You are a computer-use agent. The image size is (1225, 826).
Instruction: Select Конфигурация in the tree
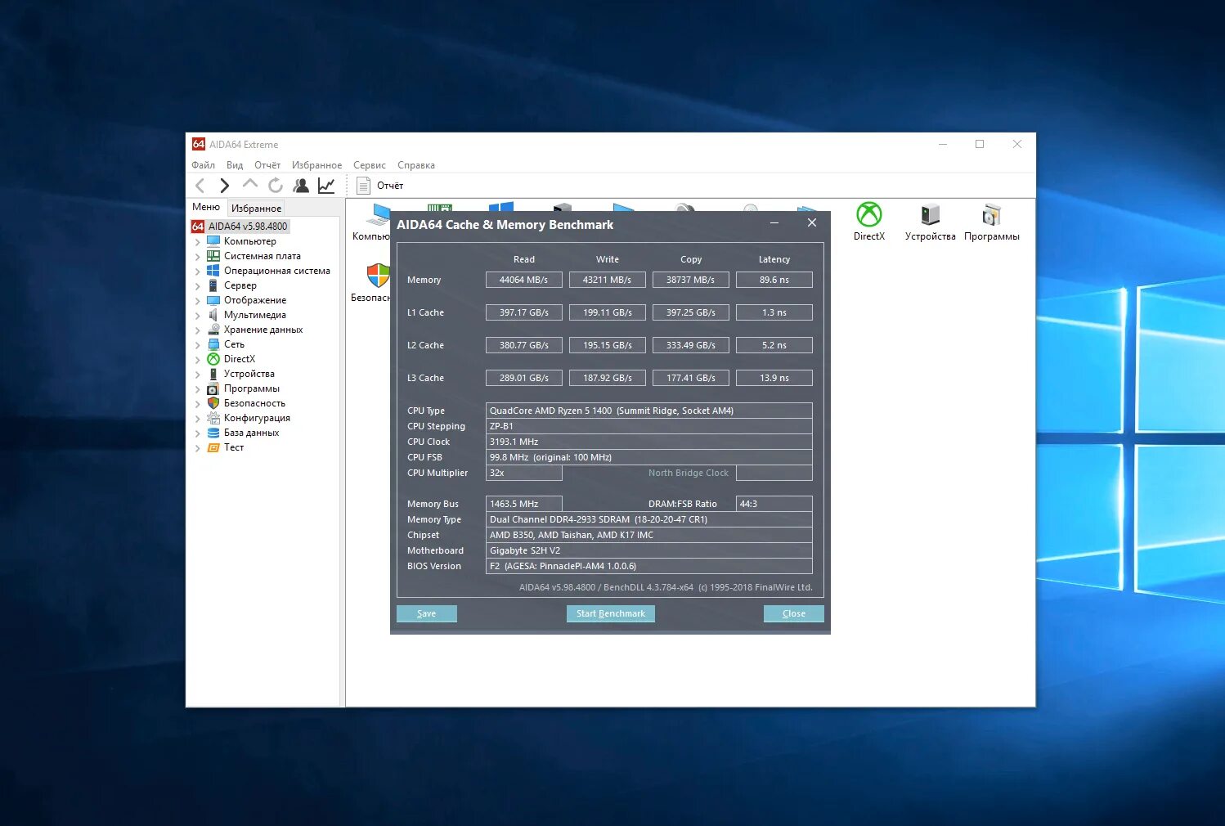[x=257, y=418]
